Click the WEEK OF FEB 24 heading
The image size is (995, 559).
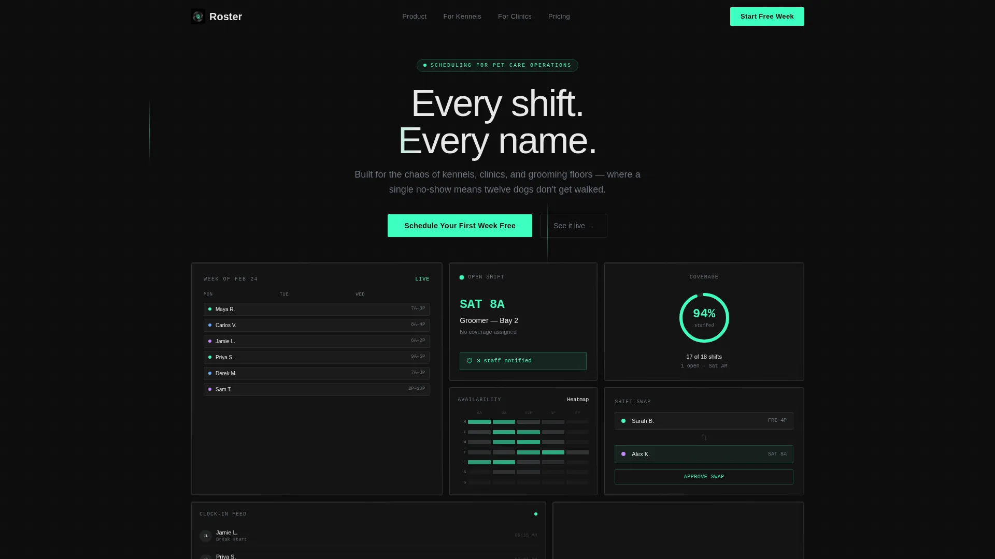click(x=231, y=279)
